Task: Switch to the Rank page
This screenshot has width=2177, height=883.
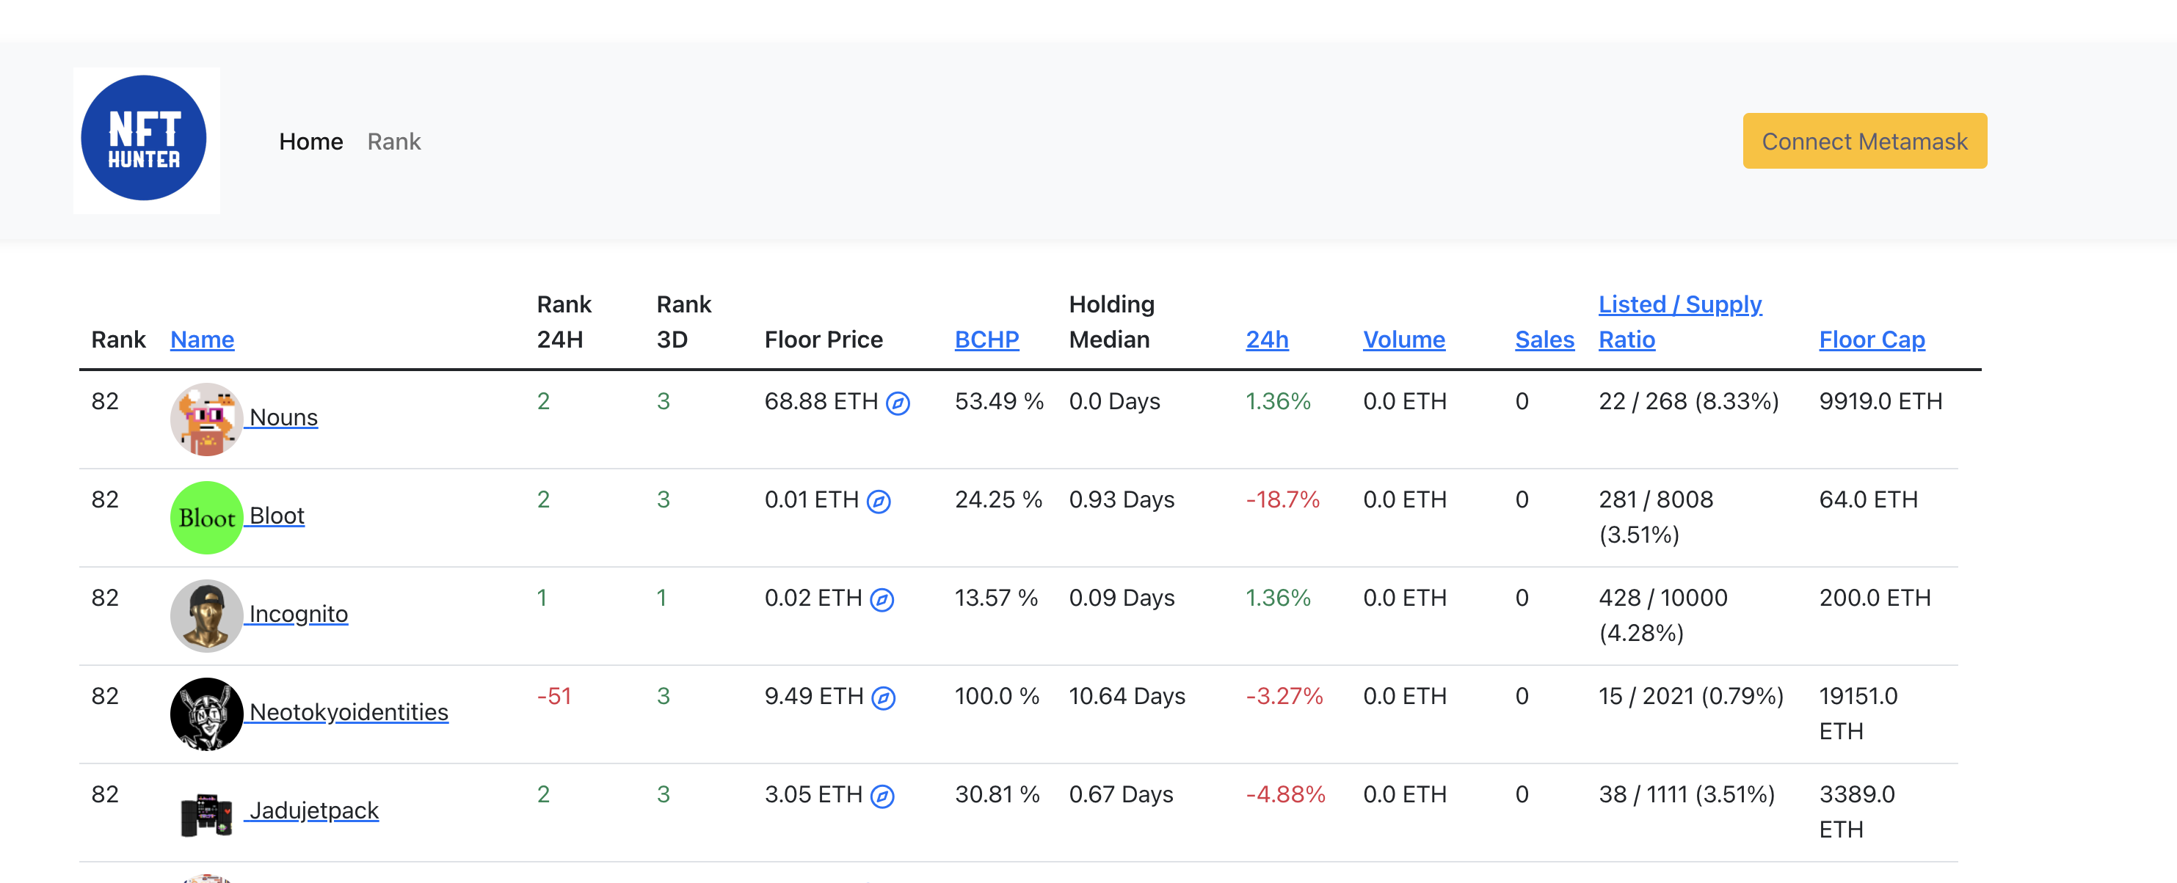Action: point(394,141)
